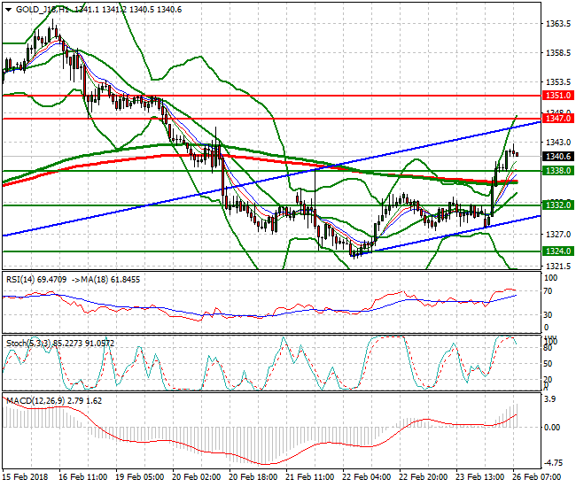
Task: Click the green 1332.0 level label
Action: point(558,205)
